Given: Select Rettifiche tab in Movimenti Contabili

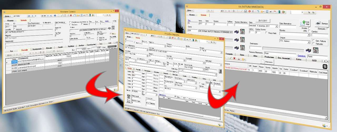Looking at the screenshot, I should (72, 46).
